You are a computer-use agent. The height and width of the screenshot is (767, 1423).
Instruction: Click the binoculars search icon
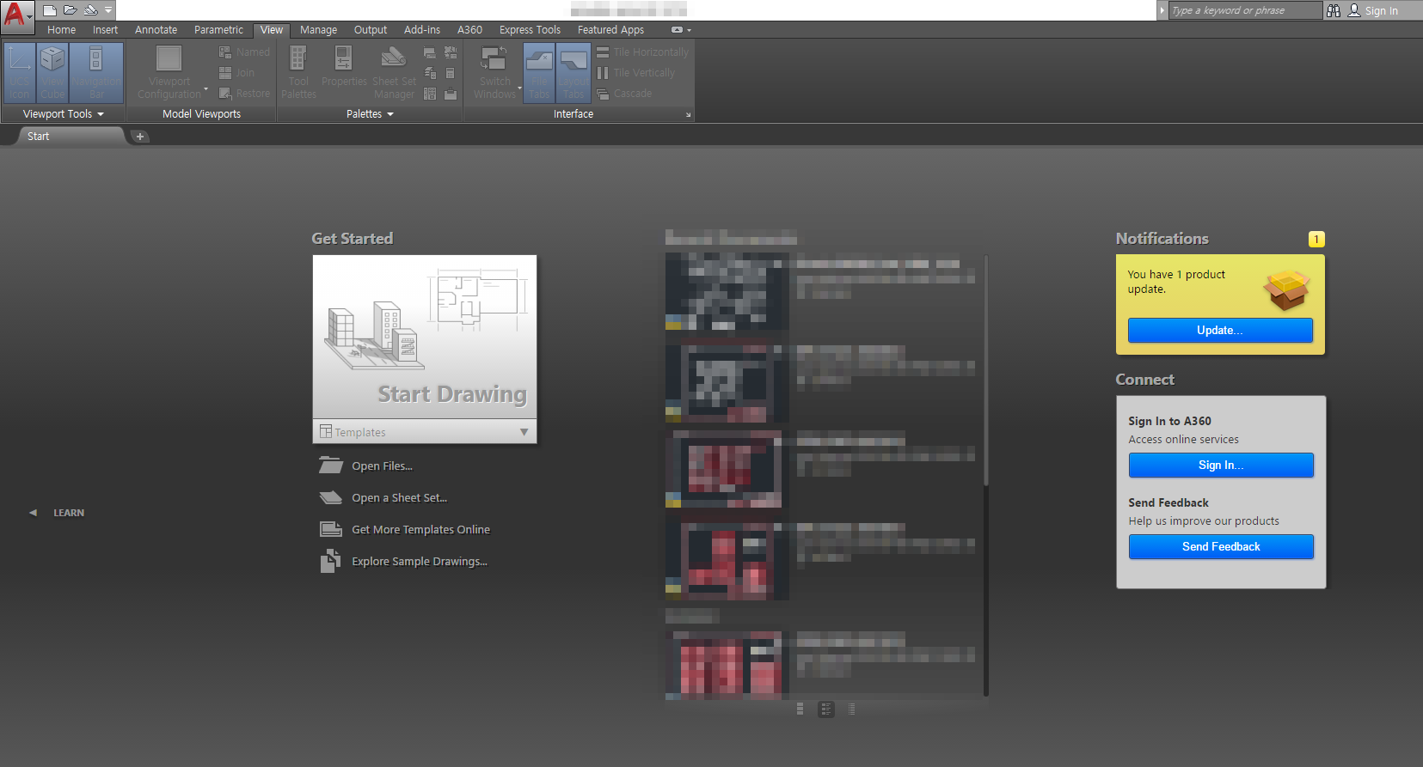point(1334,10)
